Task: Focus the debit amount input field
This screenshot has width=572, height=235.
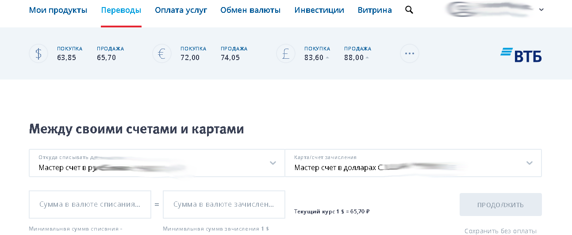Action: pos(90,205)
